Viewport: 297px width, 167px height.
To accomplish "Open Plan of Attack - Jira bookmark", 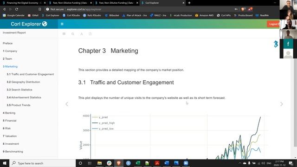I will pos(135,15).
